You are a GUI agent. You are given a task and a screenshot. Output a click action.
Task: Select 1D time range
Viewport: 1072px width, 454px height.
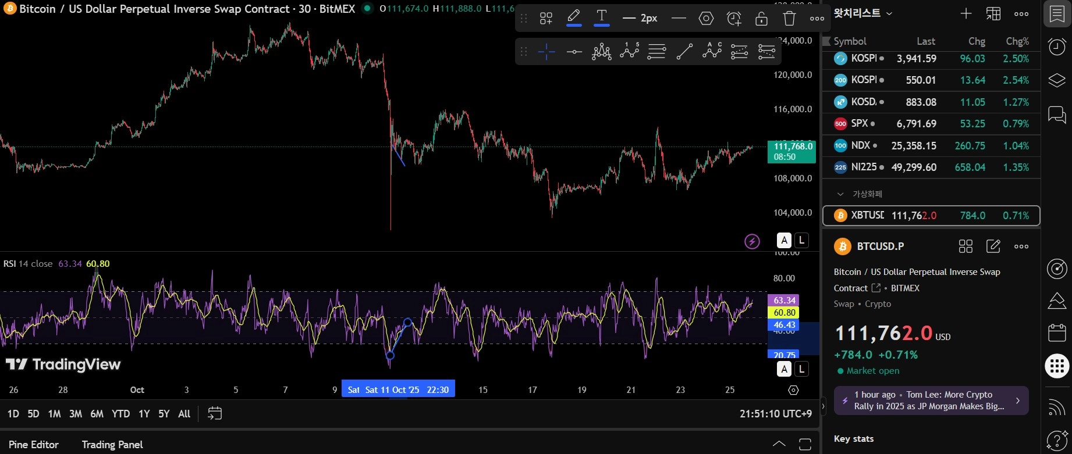(13, 414)
